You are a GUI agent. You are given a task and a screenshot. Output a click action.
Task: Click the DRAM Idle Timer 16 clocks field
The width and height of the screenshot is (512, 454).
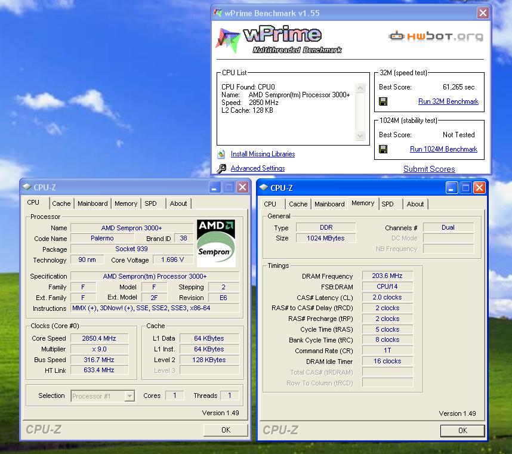click(387, 362)
